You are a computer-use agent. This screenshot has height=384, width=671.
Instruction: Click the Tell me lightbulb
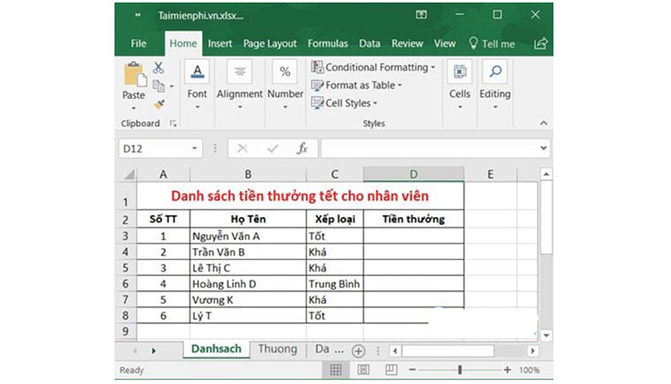coord(473,43)
